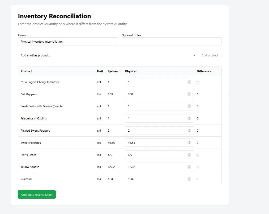Click the Bell Peppers physical quantity field

(159, 94)
